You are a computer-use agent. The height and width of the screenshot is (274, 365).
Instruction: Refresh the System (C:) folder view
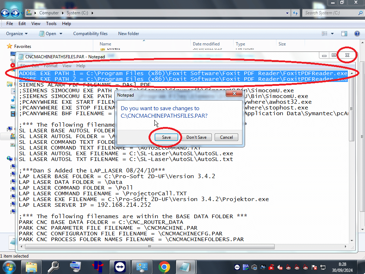click(x=295, y=13)
